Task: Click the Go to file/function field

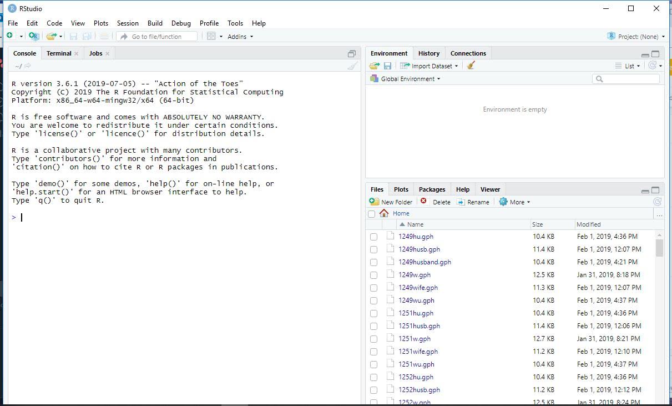Action: pos(157,36)
